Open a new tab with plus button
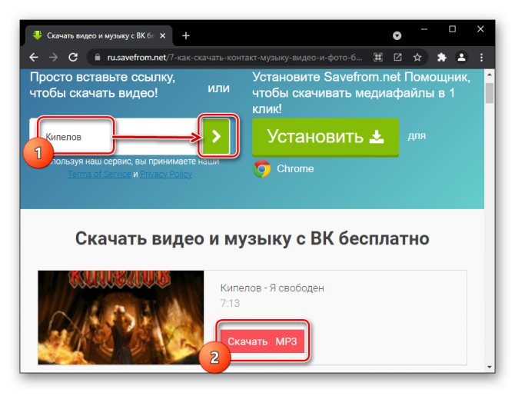The width and height of the screenshot is (515, 396). [x=186, y=35]
